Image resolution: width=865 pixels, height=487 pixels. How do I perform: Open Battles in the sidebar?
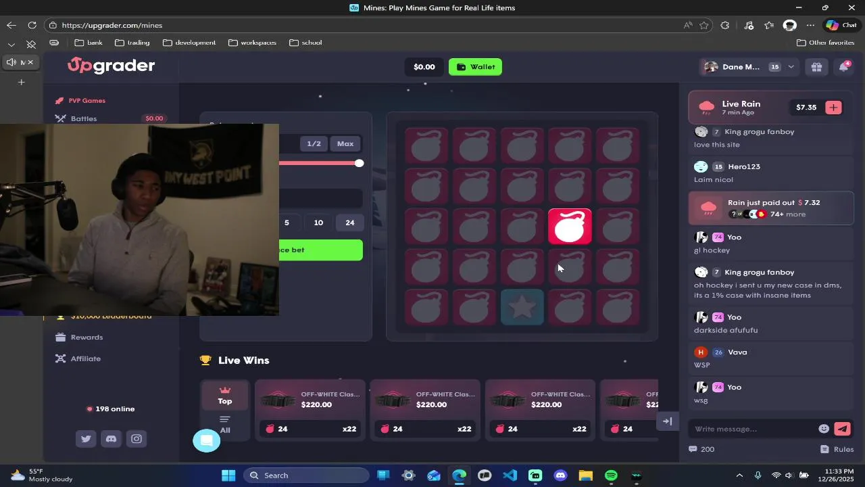pyautogui.click(x=84, y=118)
